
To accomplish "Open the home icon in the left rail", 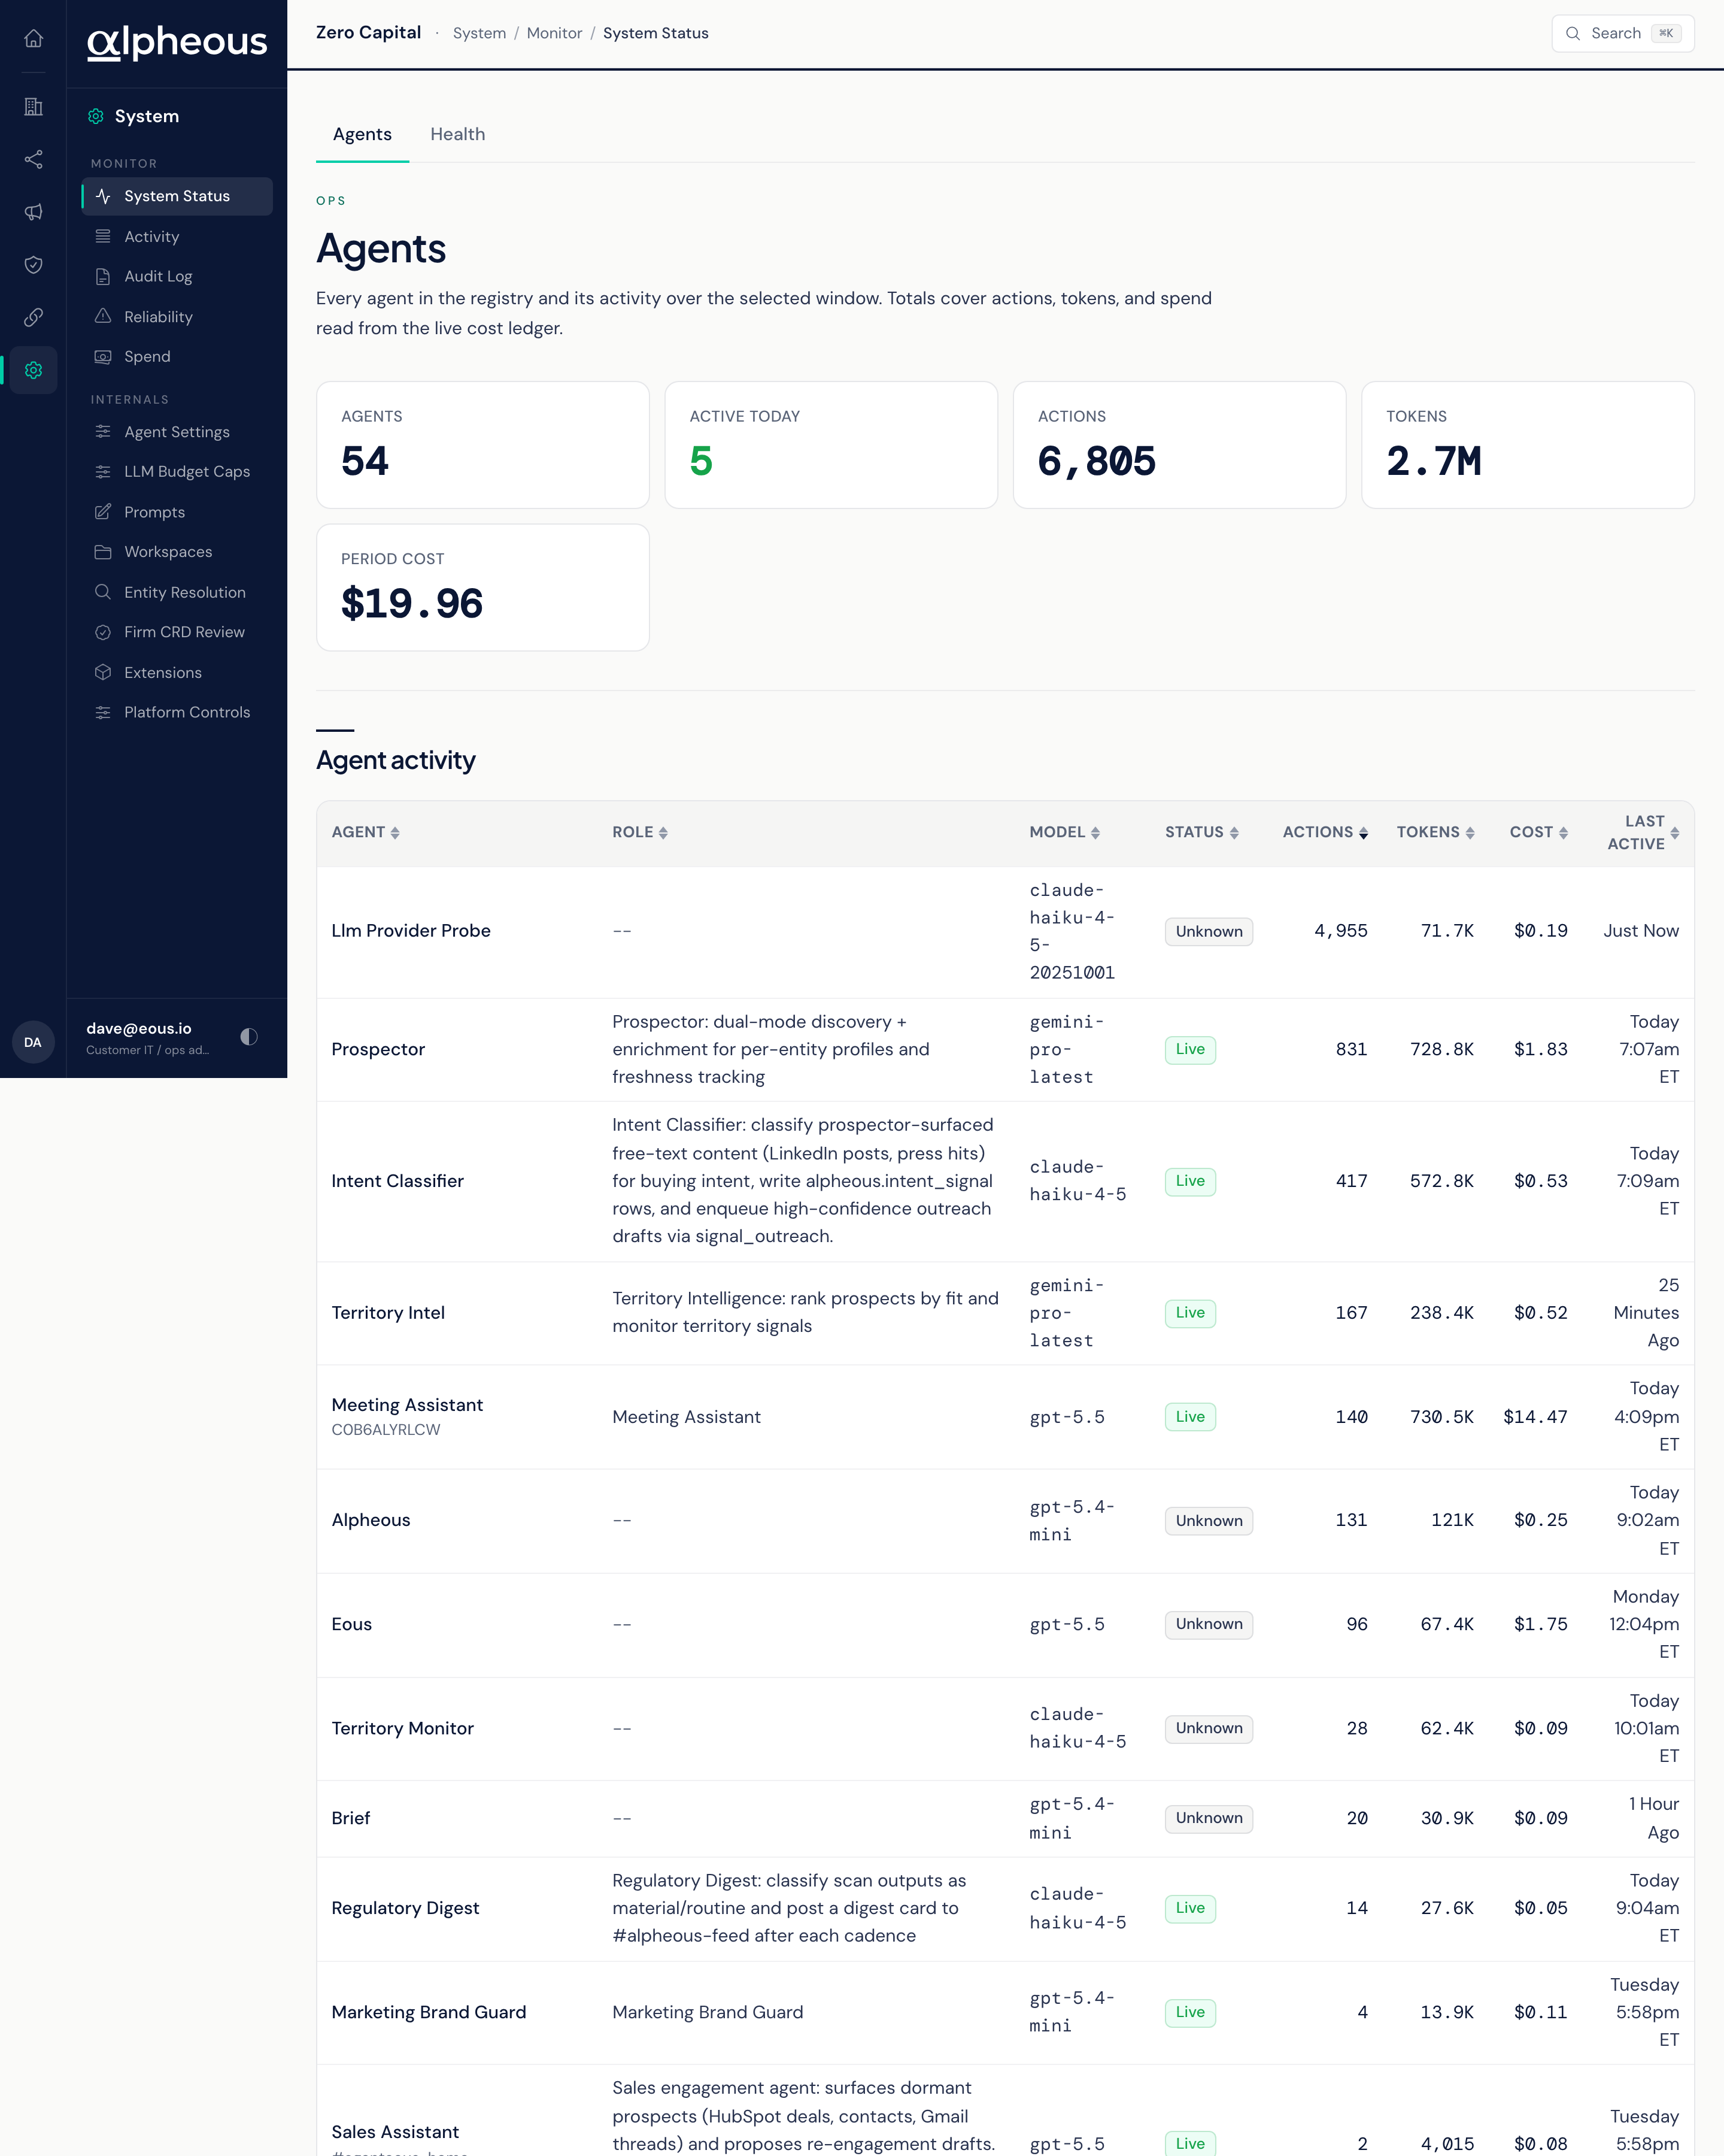I will click(x=33, y=39).
